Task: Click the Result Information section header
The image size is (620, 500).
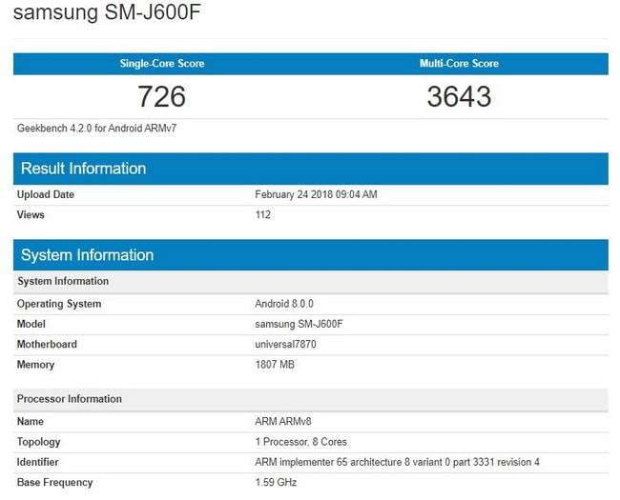Action: point(84,169)
